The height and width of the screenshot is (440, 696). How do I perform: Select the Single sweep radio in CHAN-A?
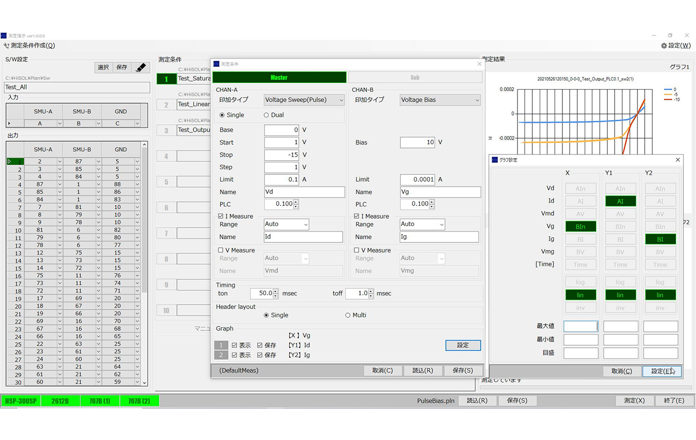232,115
